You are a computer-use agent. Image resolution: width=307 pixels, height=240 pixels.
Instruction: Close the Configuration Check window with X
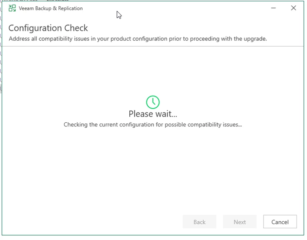pos(294,8)
